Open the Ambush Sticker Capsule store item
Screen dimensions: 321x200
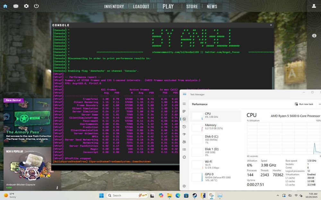(x=32, y=169)
